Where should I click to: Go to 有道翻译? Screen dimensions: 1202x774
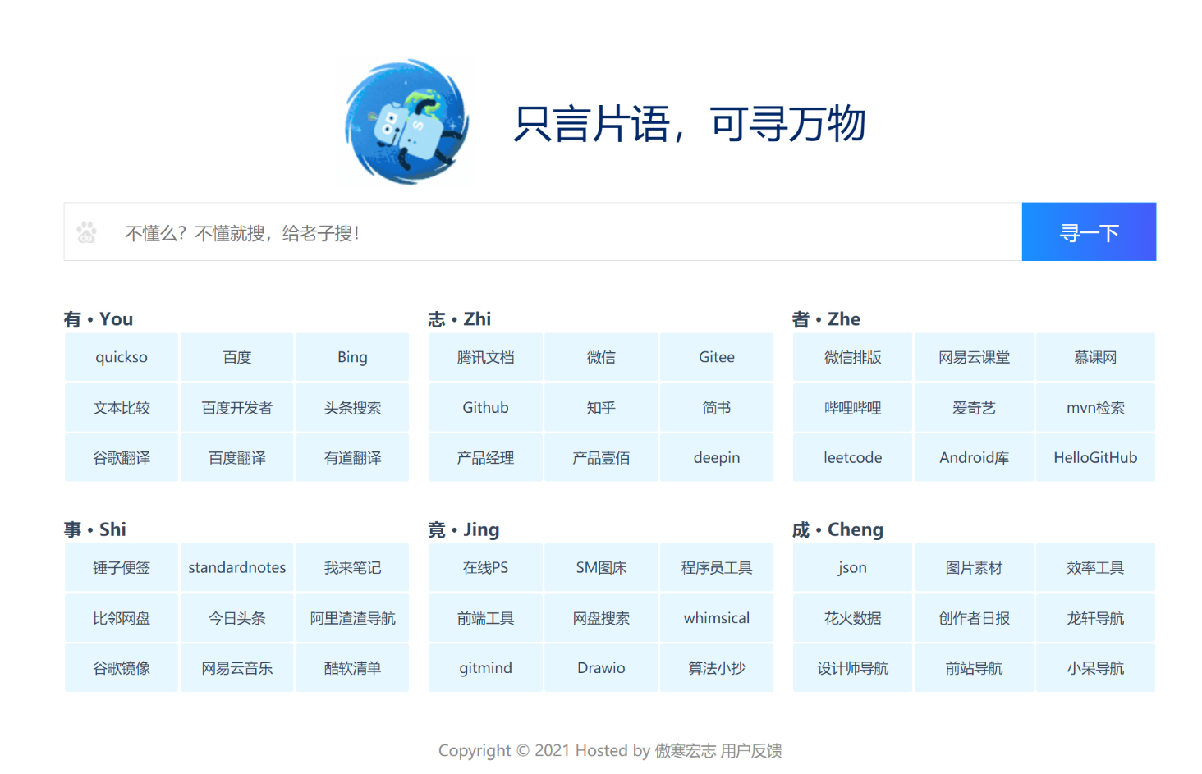352,458
